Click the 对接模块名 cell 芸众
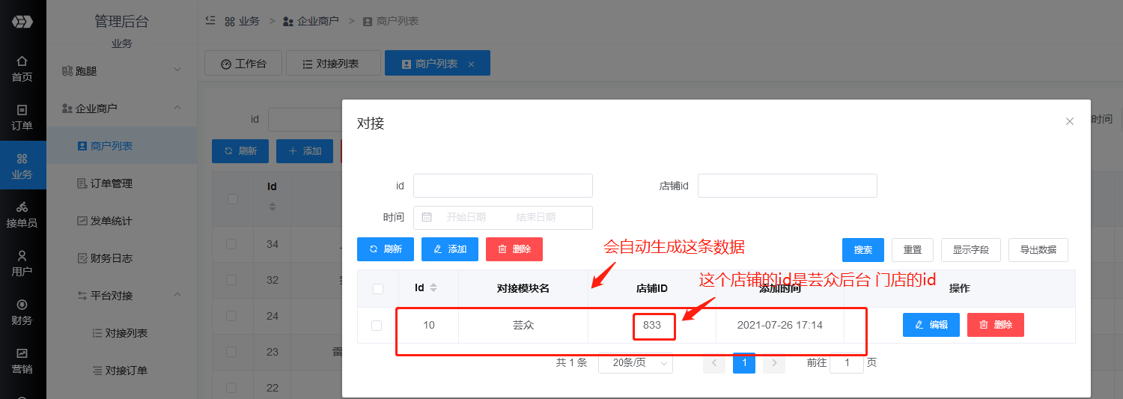The image size is (1123, 399). (x=523, y=325)
